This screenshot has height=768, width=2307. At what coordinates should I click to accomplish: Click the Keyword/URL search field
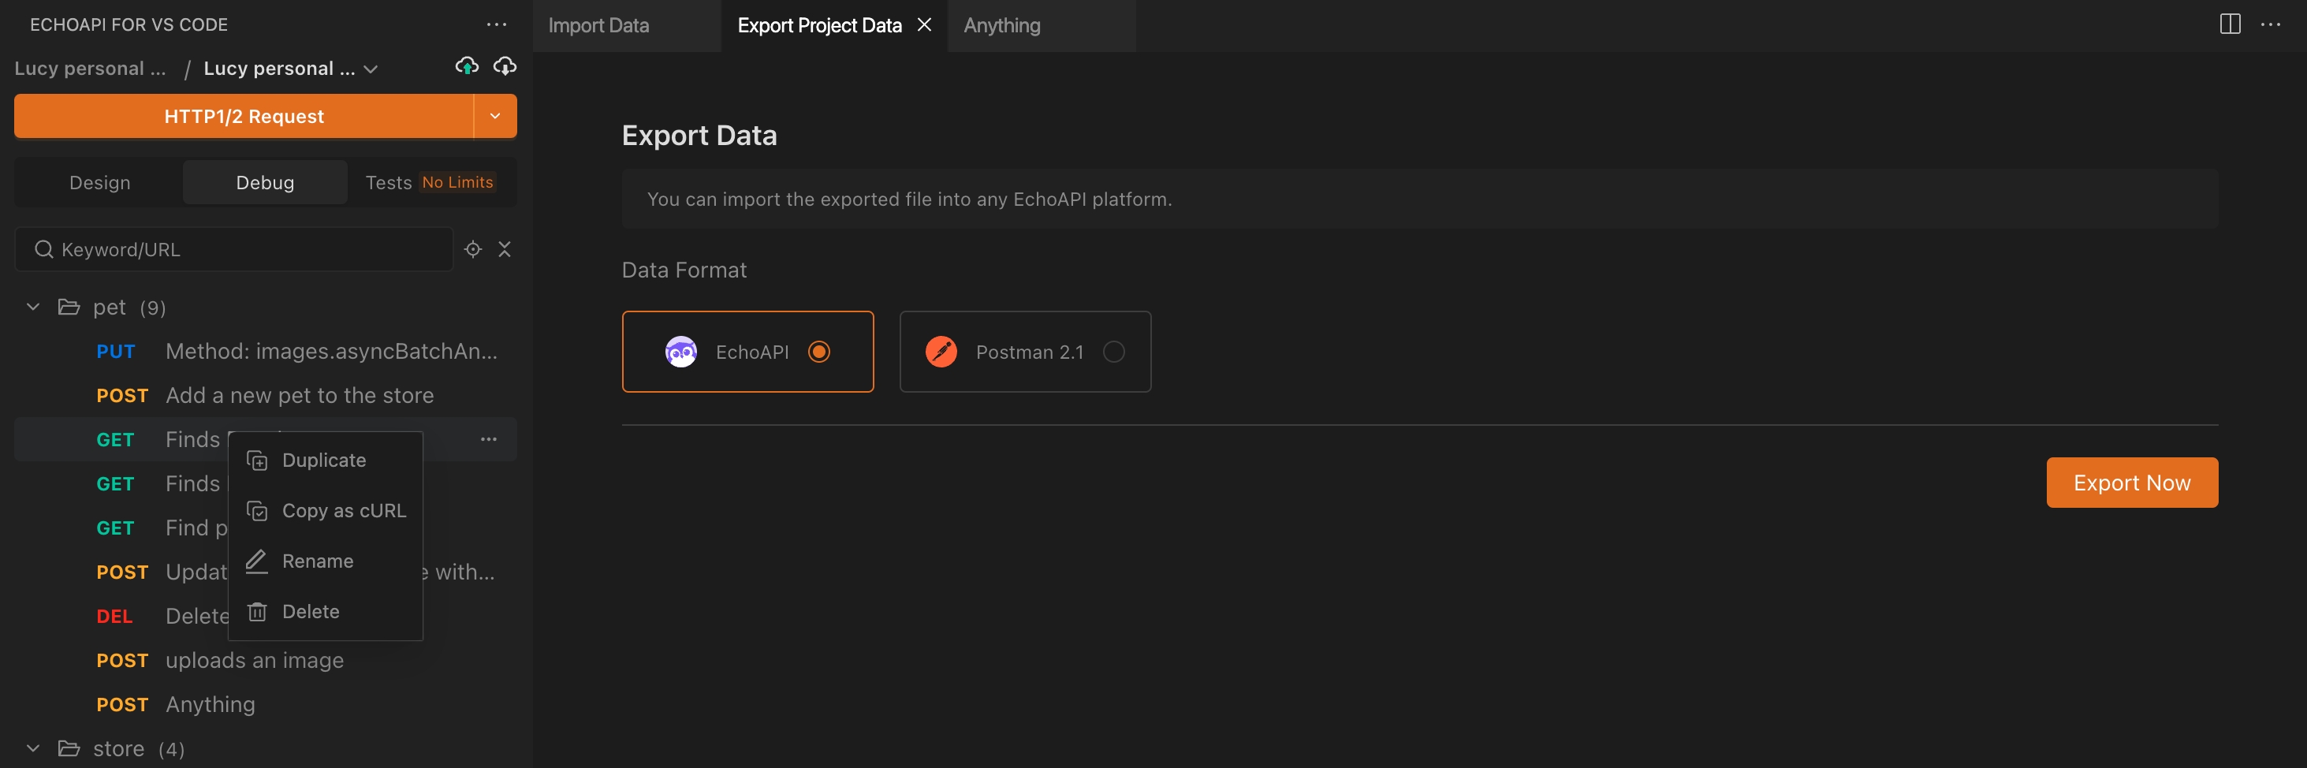pos(233,249)
